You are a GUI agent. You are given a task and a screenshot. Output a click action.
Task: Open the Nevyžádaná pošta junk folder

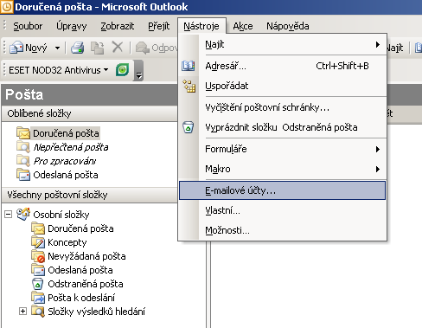tap(86, 256)
